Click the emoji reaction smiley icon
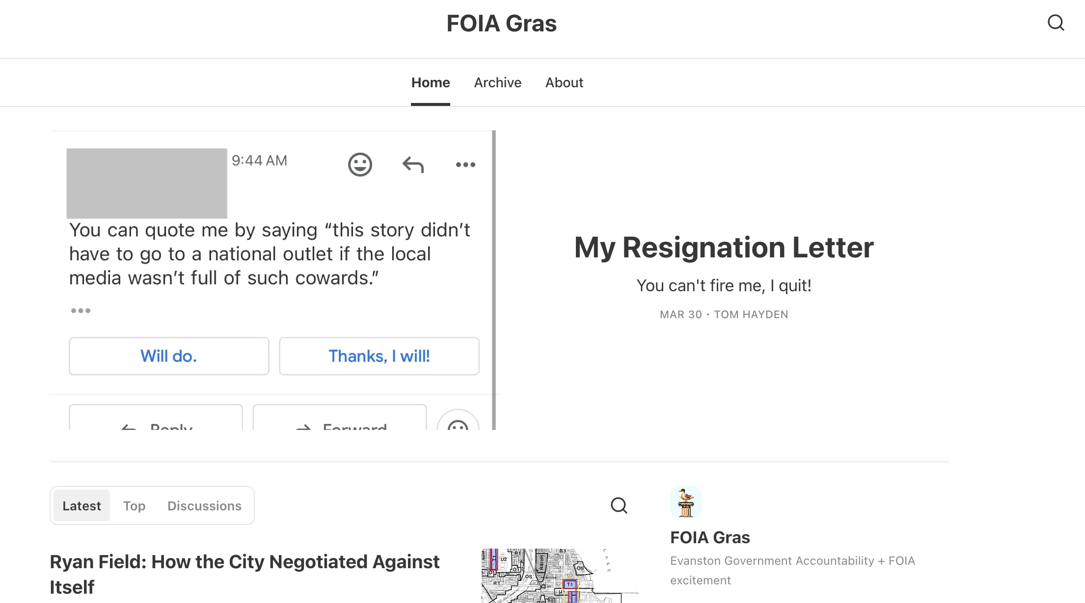 pyautogui.click(x=360, y=164)
